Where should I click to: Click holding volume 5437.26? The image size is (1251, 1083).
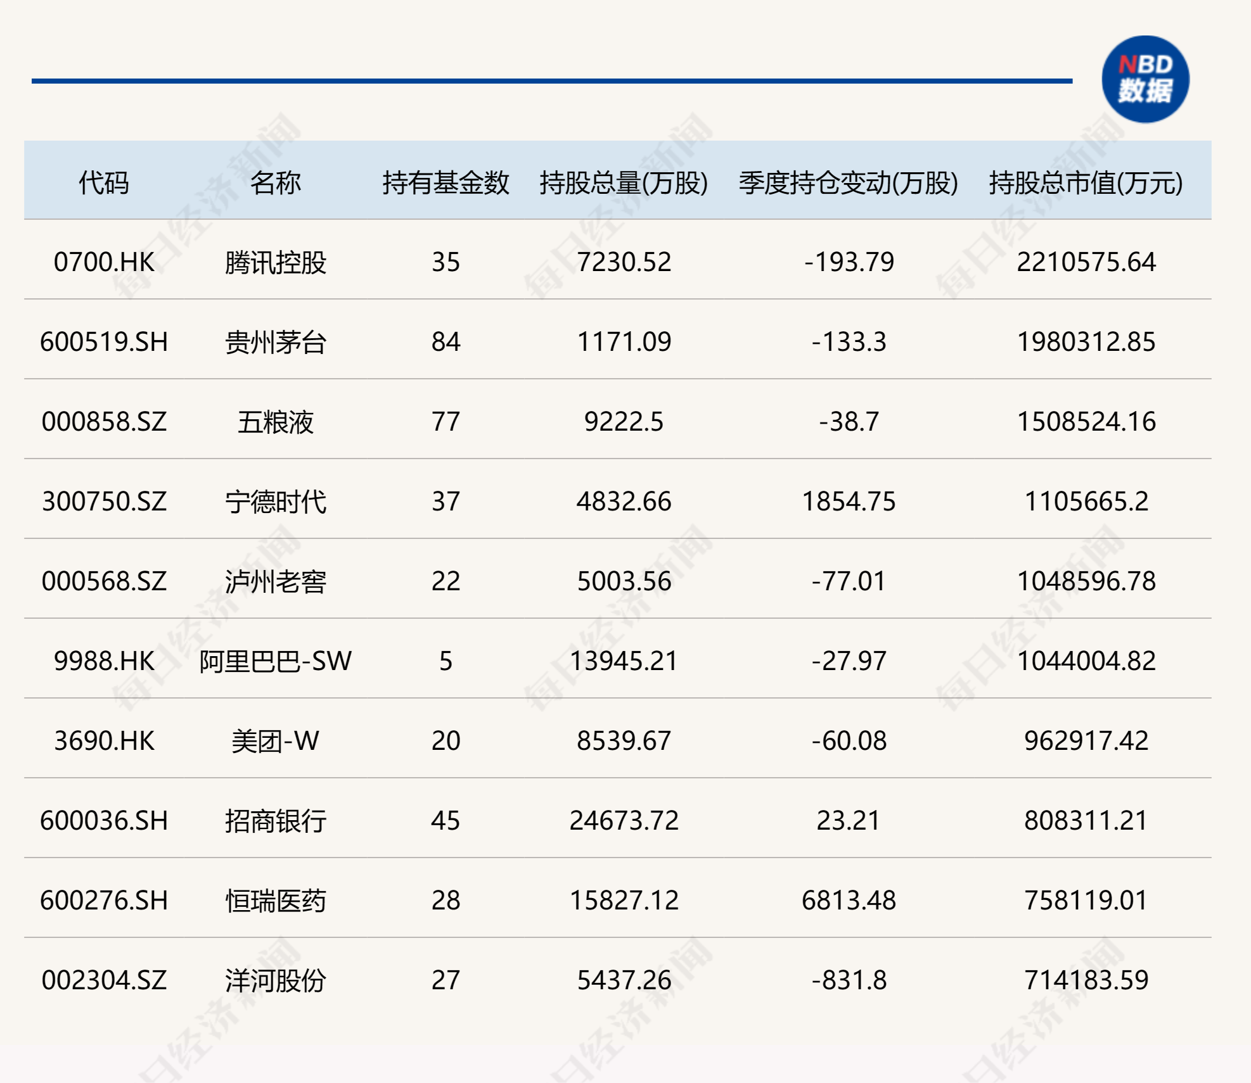tap(624, 980)
